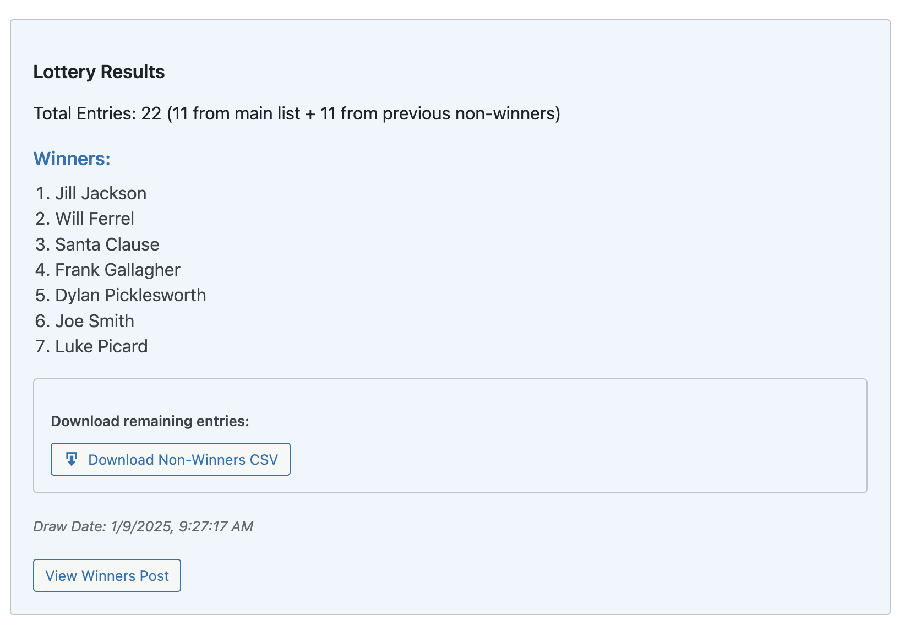
Task: Select Luke Picard in the winners list
Action: [x=101, y=346]
